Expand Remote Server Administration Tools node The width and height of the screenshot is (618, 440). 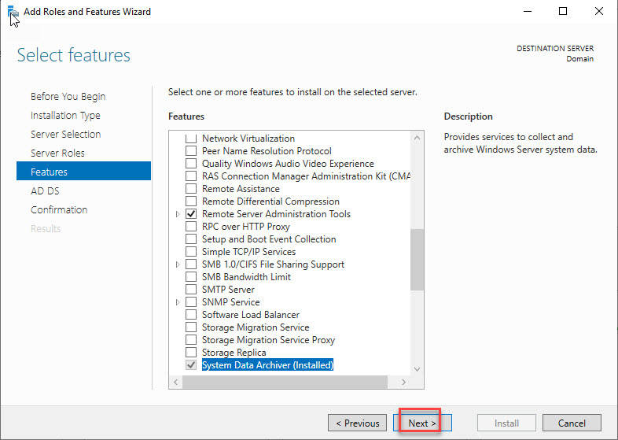(x=178, y=214)
